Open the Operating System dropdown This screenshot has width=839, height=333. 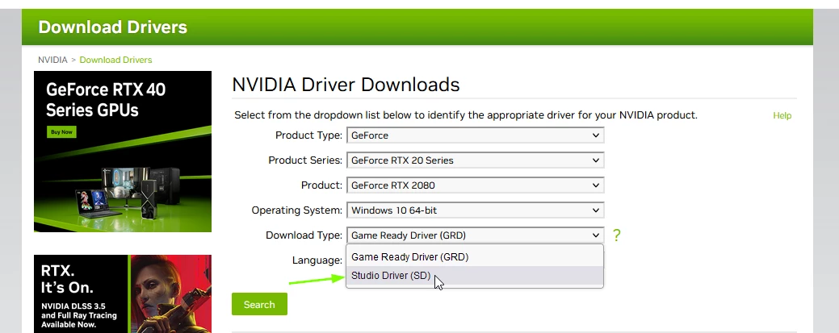[x=475, y=210]
